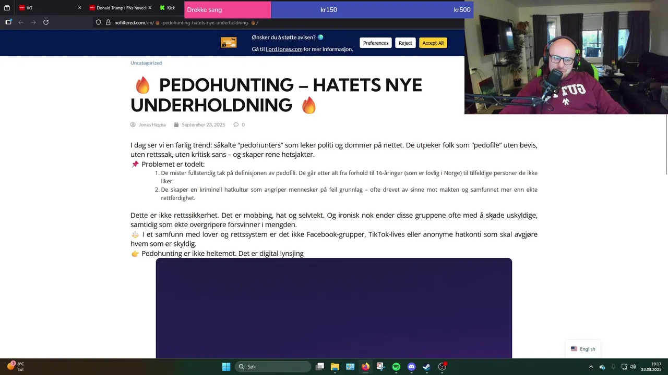668x375 pixels.
Task: Open cookie Preferences
Action: [376, 43]
